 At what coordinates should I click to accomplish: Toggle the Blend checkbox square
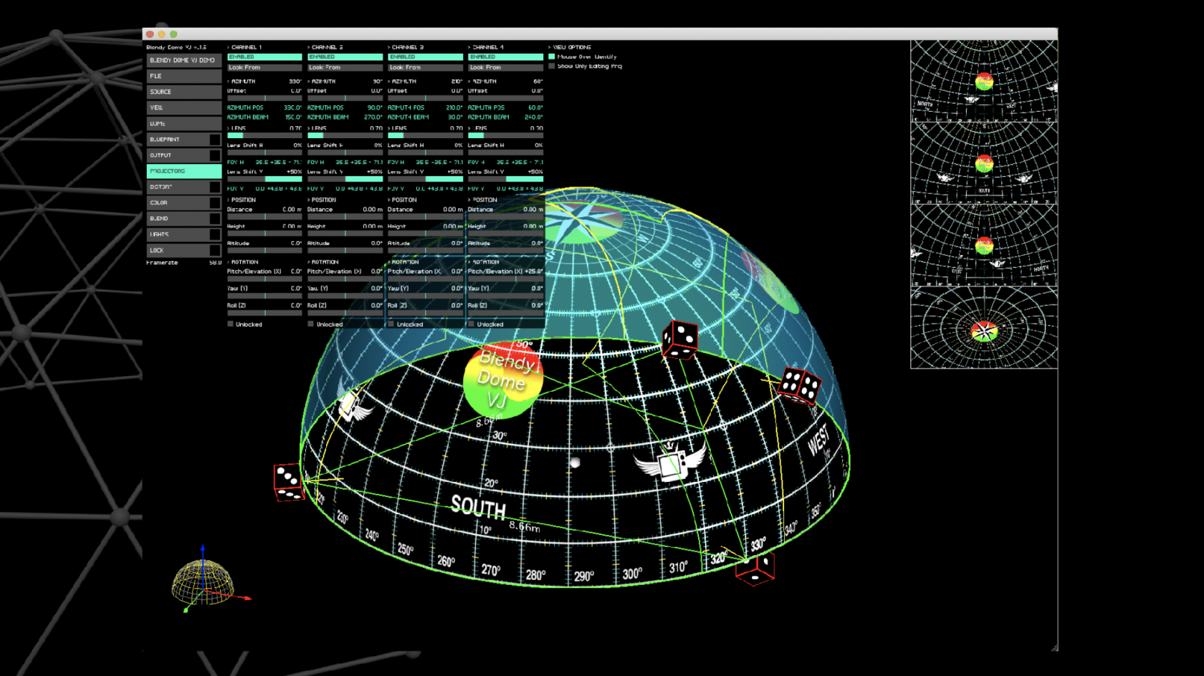(214, 218)
